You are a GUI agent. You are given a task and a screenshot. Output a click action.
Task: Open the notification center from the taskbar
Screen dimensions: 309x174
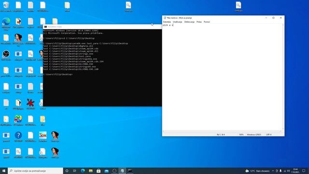coord(304,171)
